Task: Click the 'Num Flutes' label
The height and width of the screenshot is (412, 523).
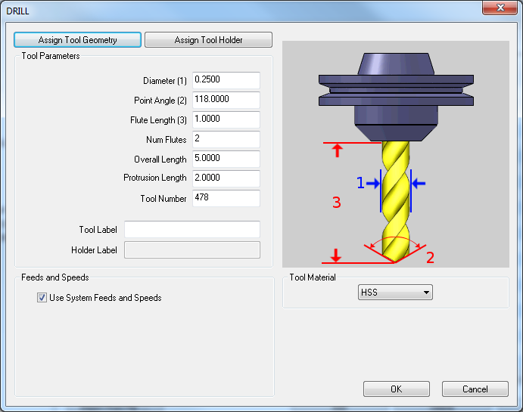Action: point(167,140)
